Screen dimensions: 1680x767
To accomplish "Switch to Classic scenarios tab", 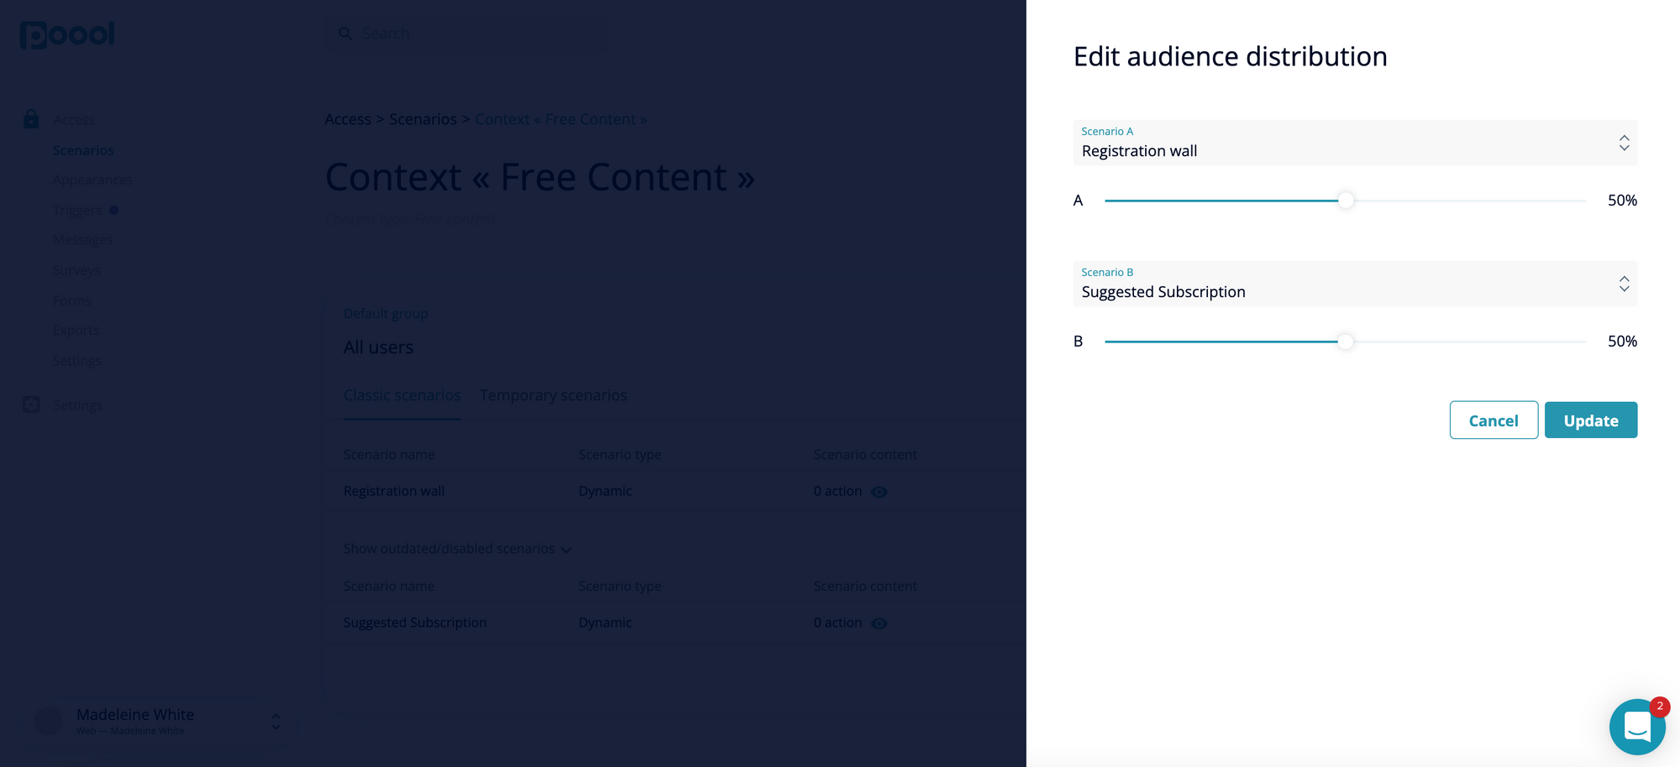I will 402,395.
